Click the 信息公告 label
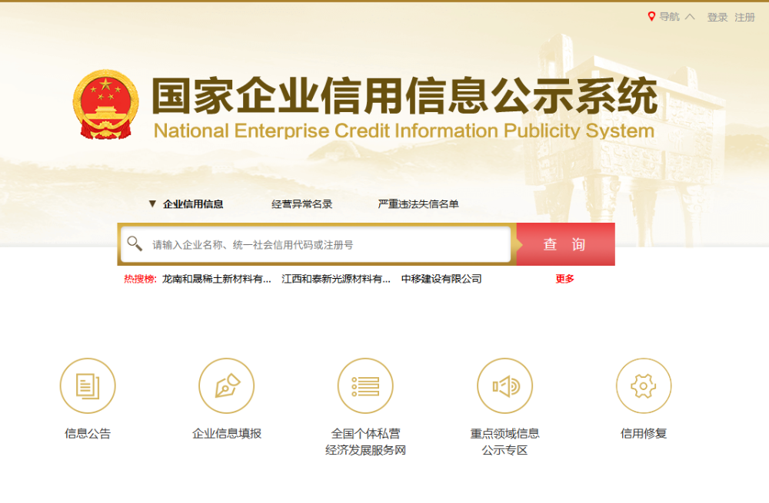 coord(88,433)
